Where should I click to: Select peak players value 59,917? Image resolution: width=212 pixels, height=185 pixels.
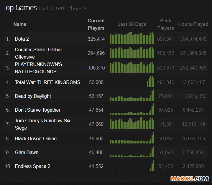[165, 138]
